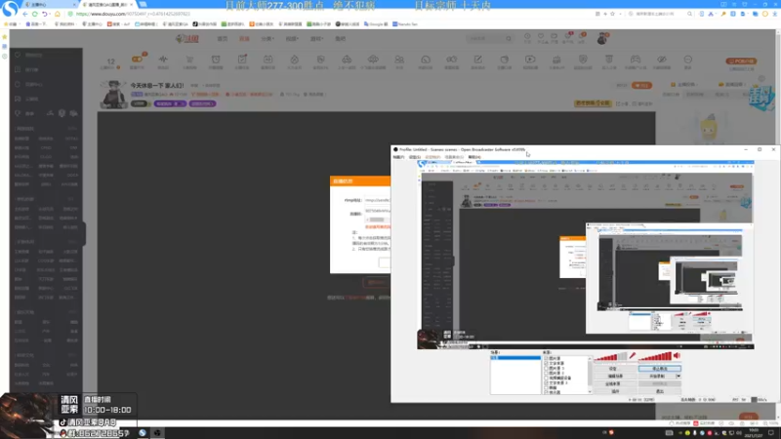781x439 pixels.
Task: Open the 场景集合 menu in OBS
Action: [454, 157]
